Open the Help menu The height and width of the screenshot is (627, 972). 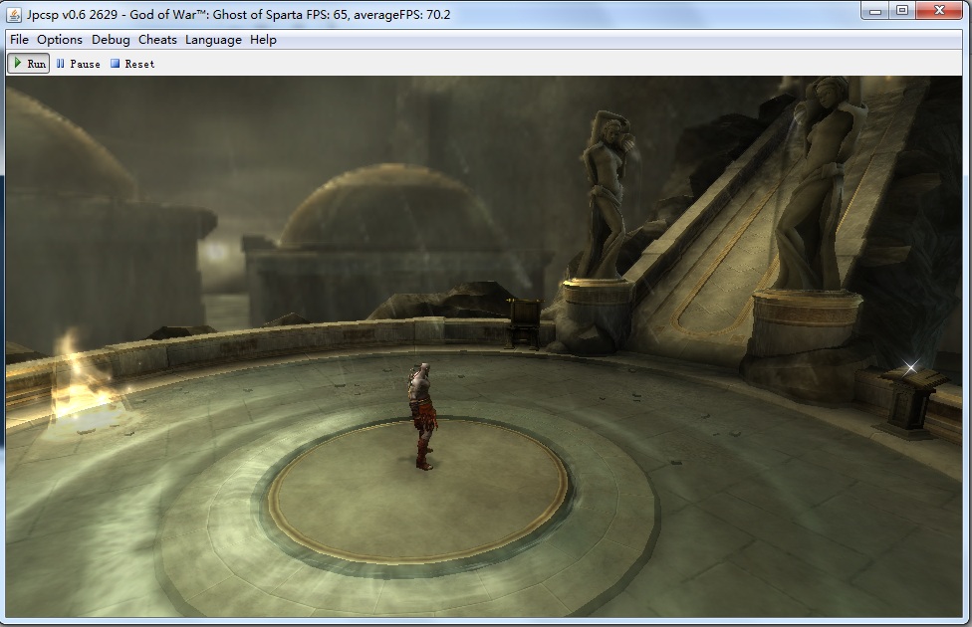pos(263,40)
